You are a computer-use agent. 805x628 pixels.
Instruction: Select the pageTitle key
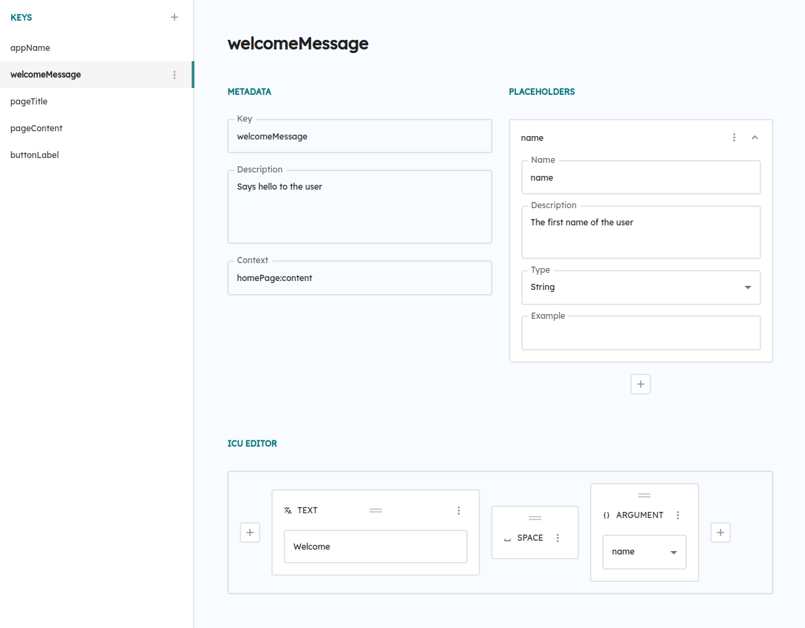[29, 102]
